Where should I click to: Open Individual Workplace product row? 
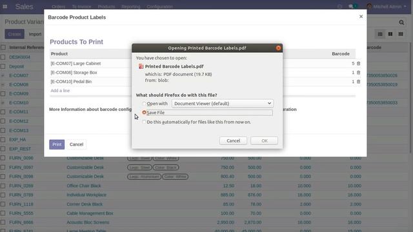(86, 195)
